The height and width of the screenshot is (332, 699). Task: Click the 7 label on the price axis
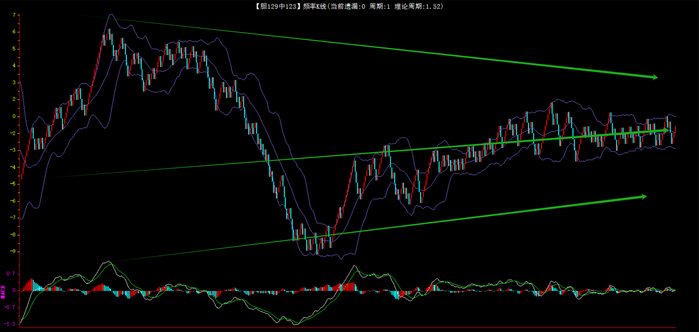tap(14, 15)
